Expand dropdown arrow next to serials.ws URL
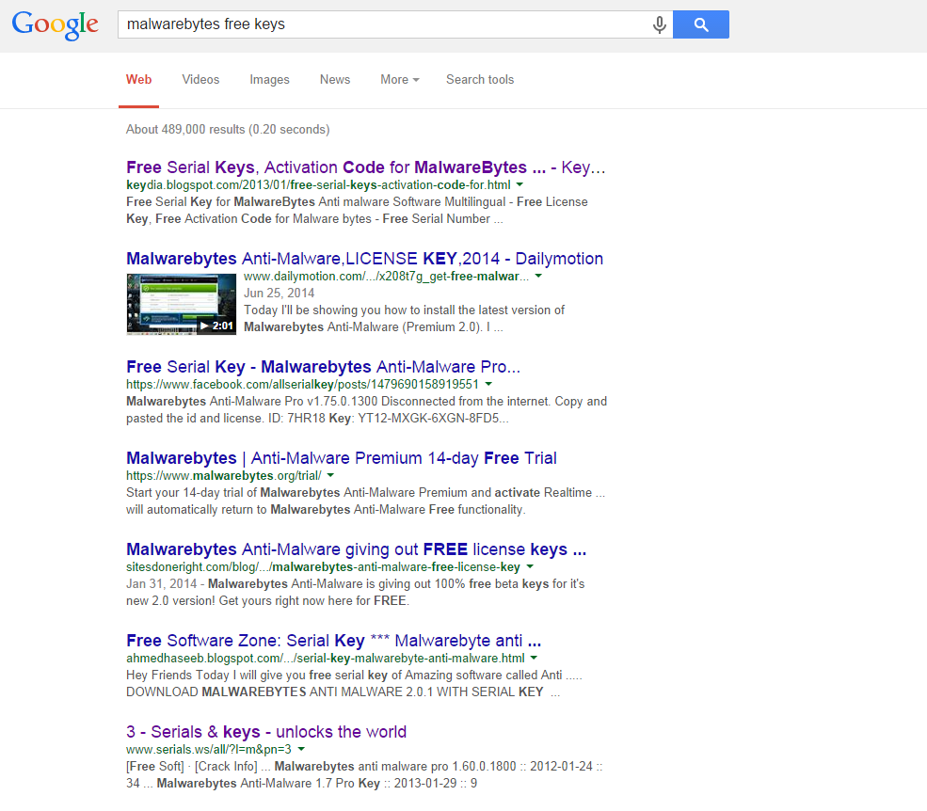 (301, 750)
